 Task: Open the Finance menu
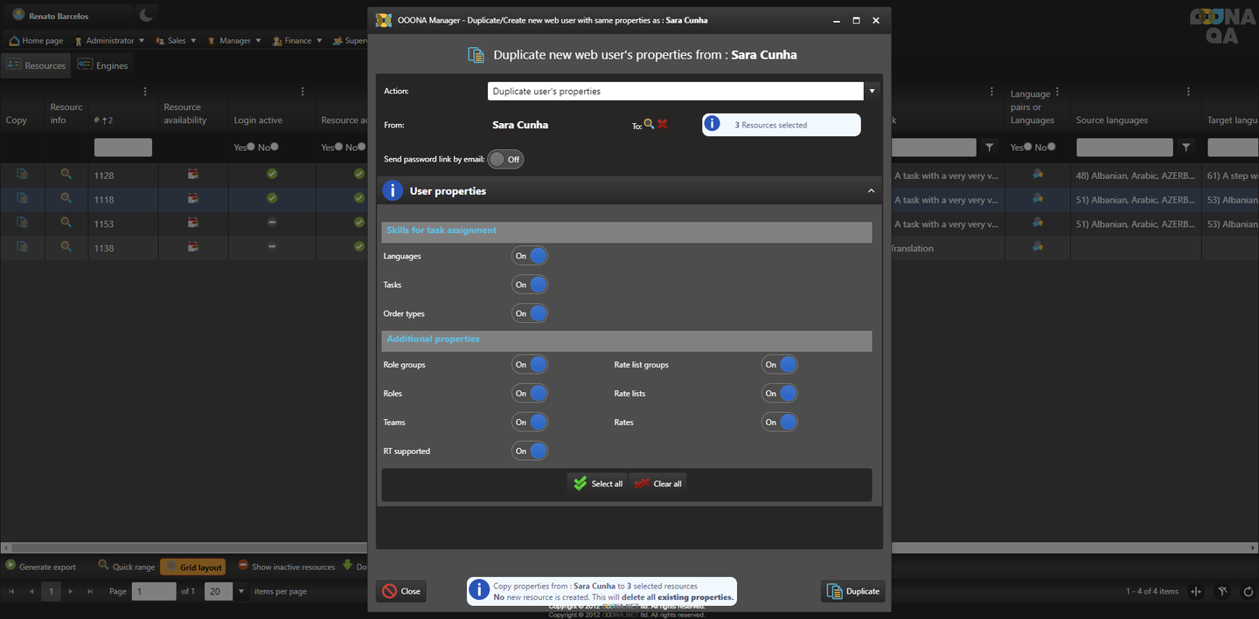(x=297, y=40)
